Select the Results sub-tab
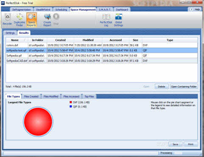 (x=24, y=33)
